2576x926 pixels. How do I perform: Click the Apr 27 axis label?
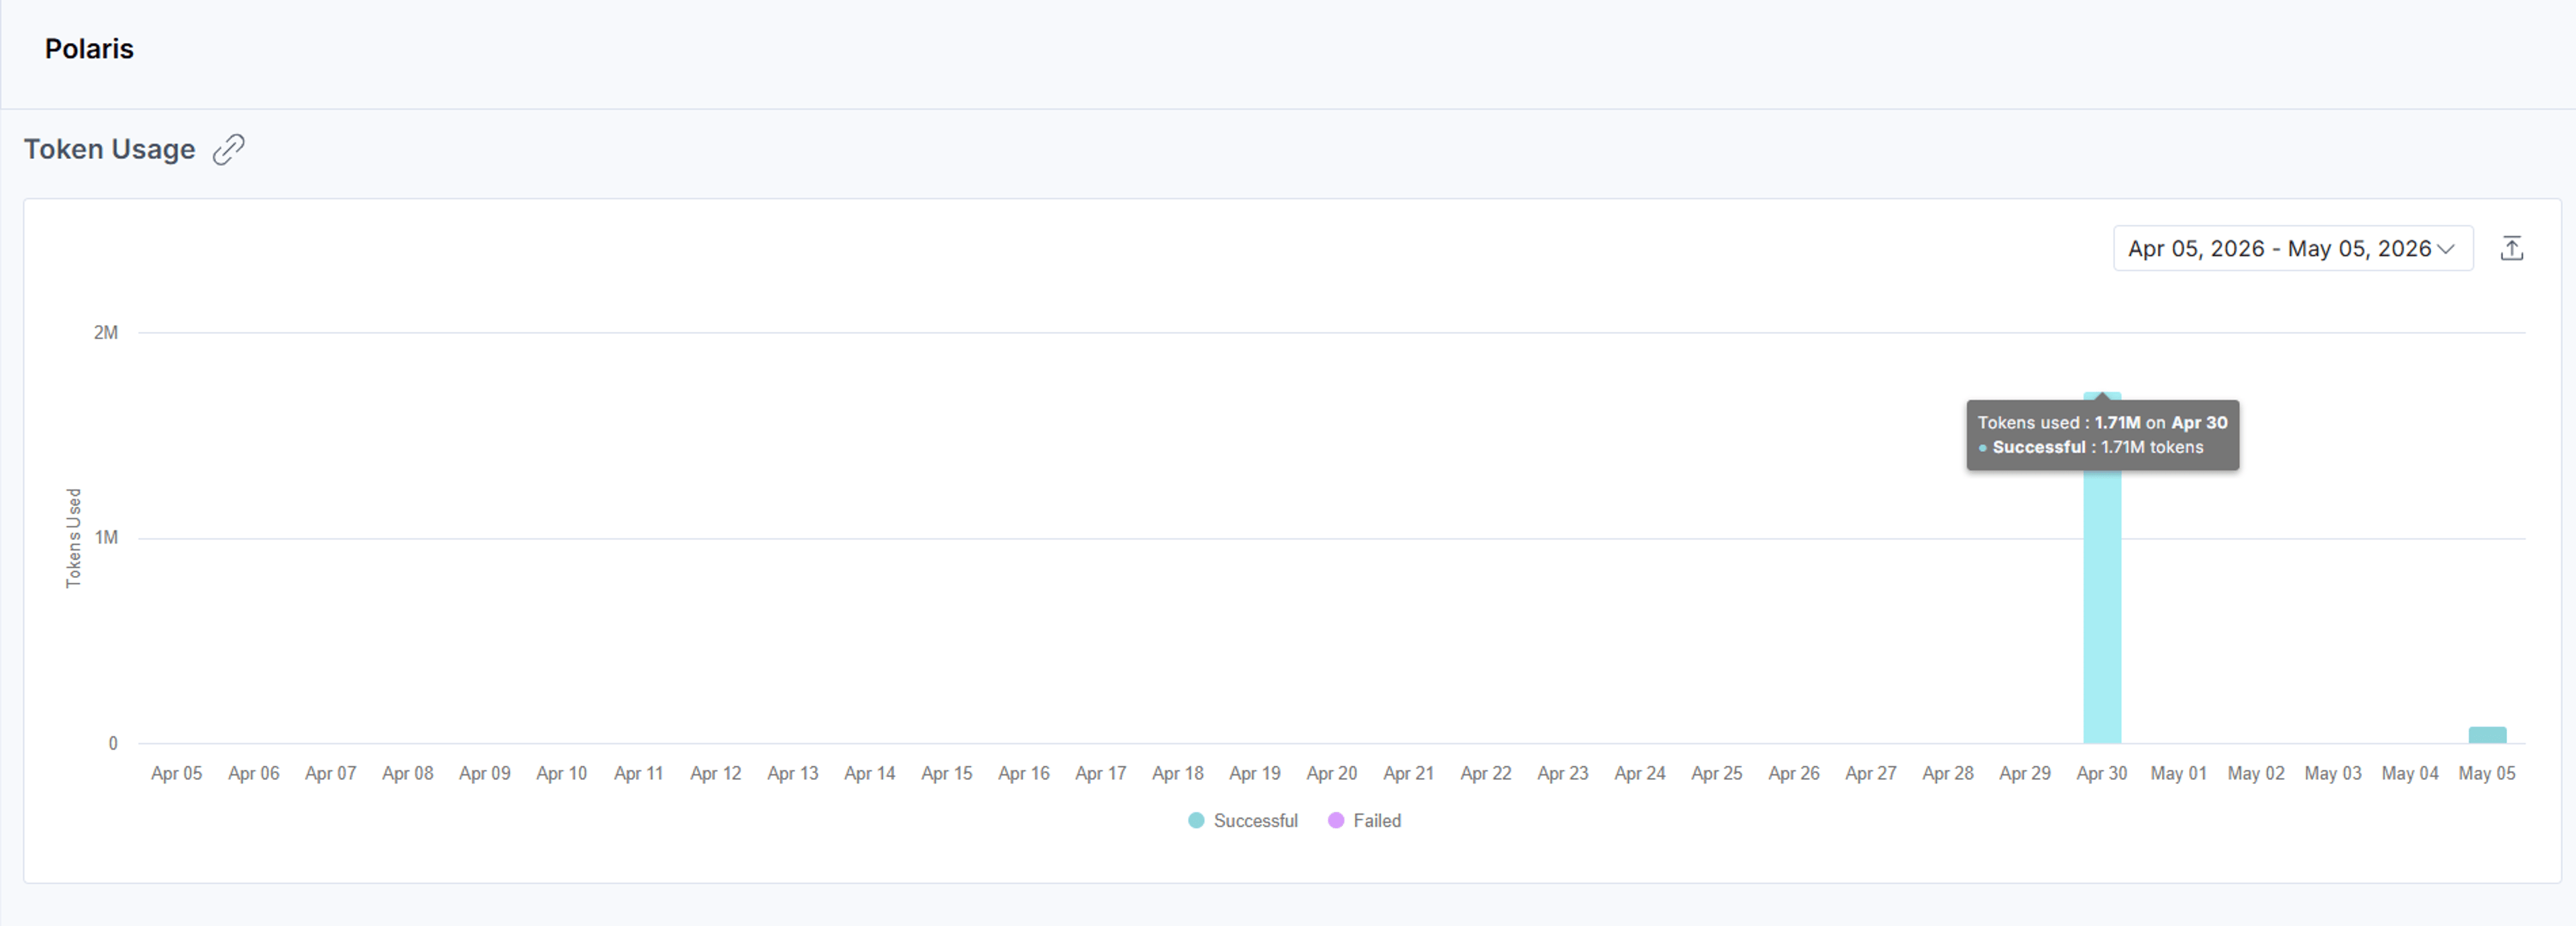(1870, 773)
